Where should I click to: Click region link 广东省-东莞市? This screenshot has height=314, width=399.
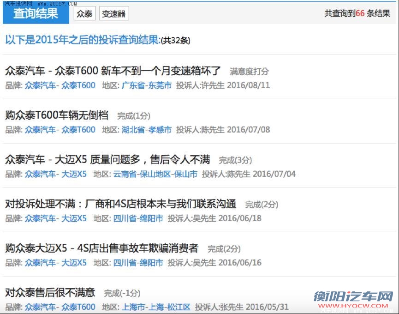(147, 85)
